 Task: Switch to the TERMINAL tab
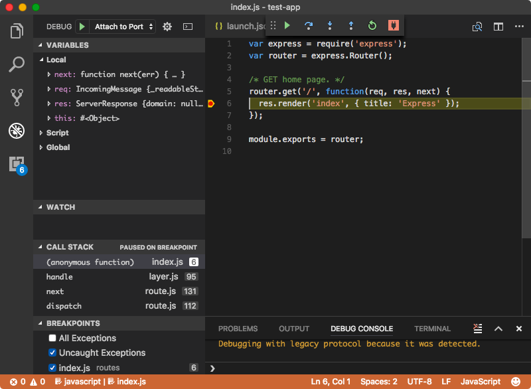432,329
